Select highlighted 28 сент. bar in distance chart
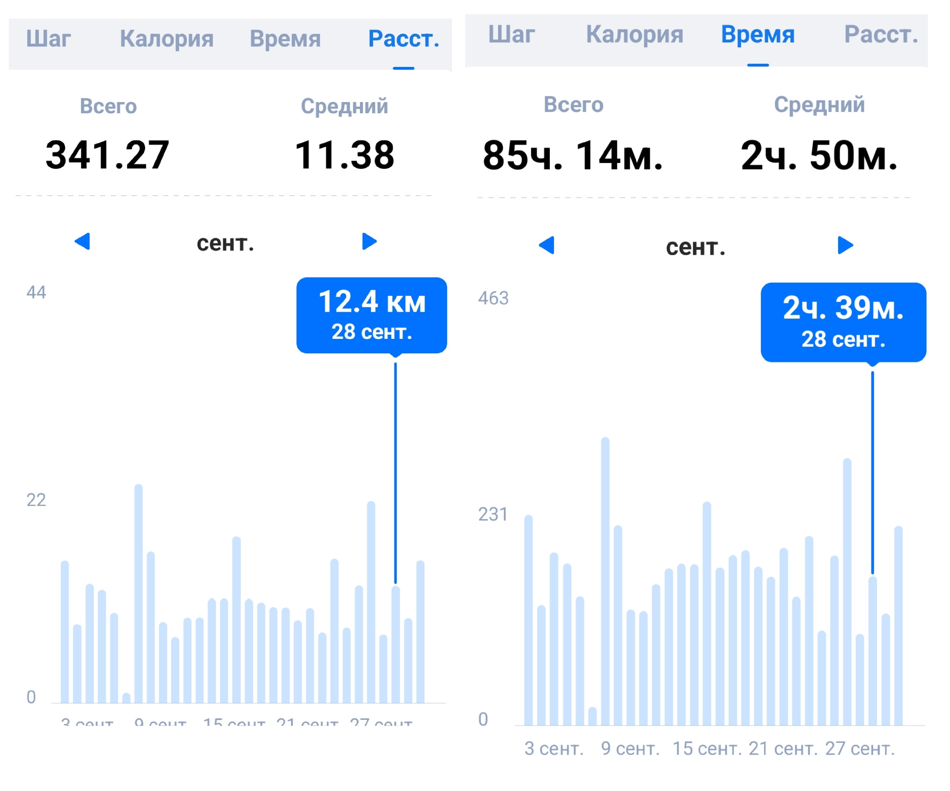Screen dimensions: 950x791 395,644
